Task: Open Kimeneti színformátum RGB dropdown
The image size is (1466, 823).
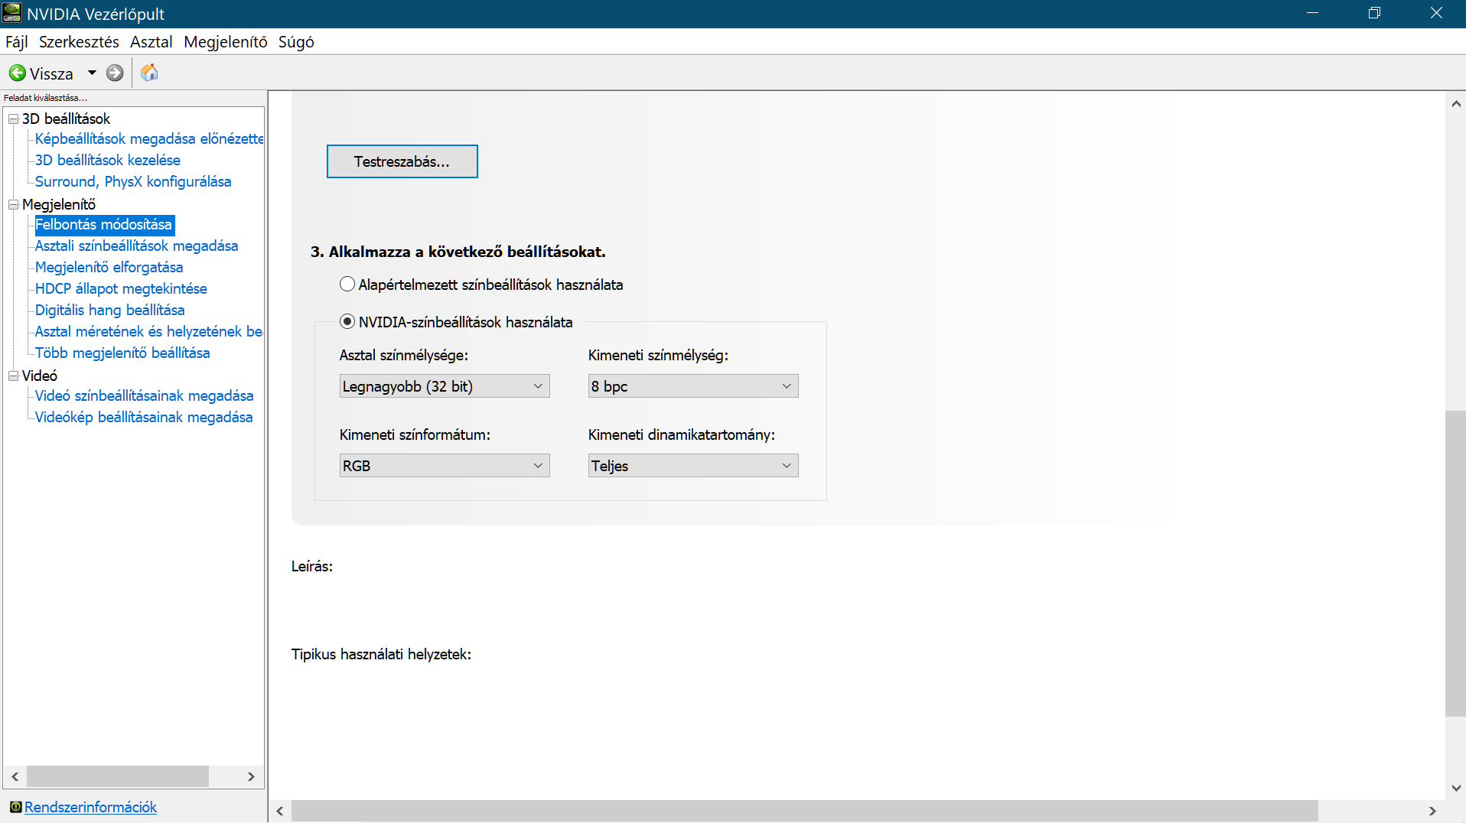Action: [445, 466]
